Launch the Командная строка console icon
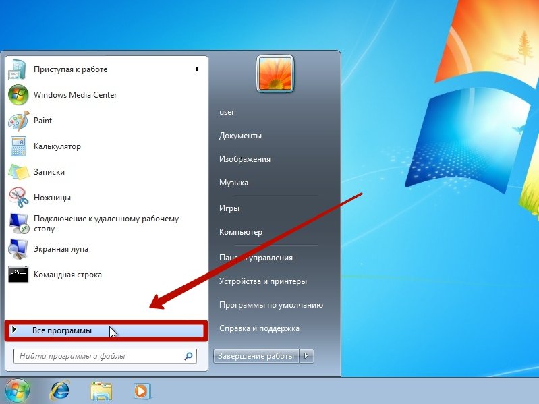539x404 pixels. (x=18, y=275)
